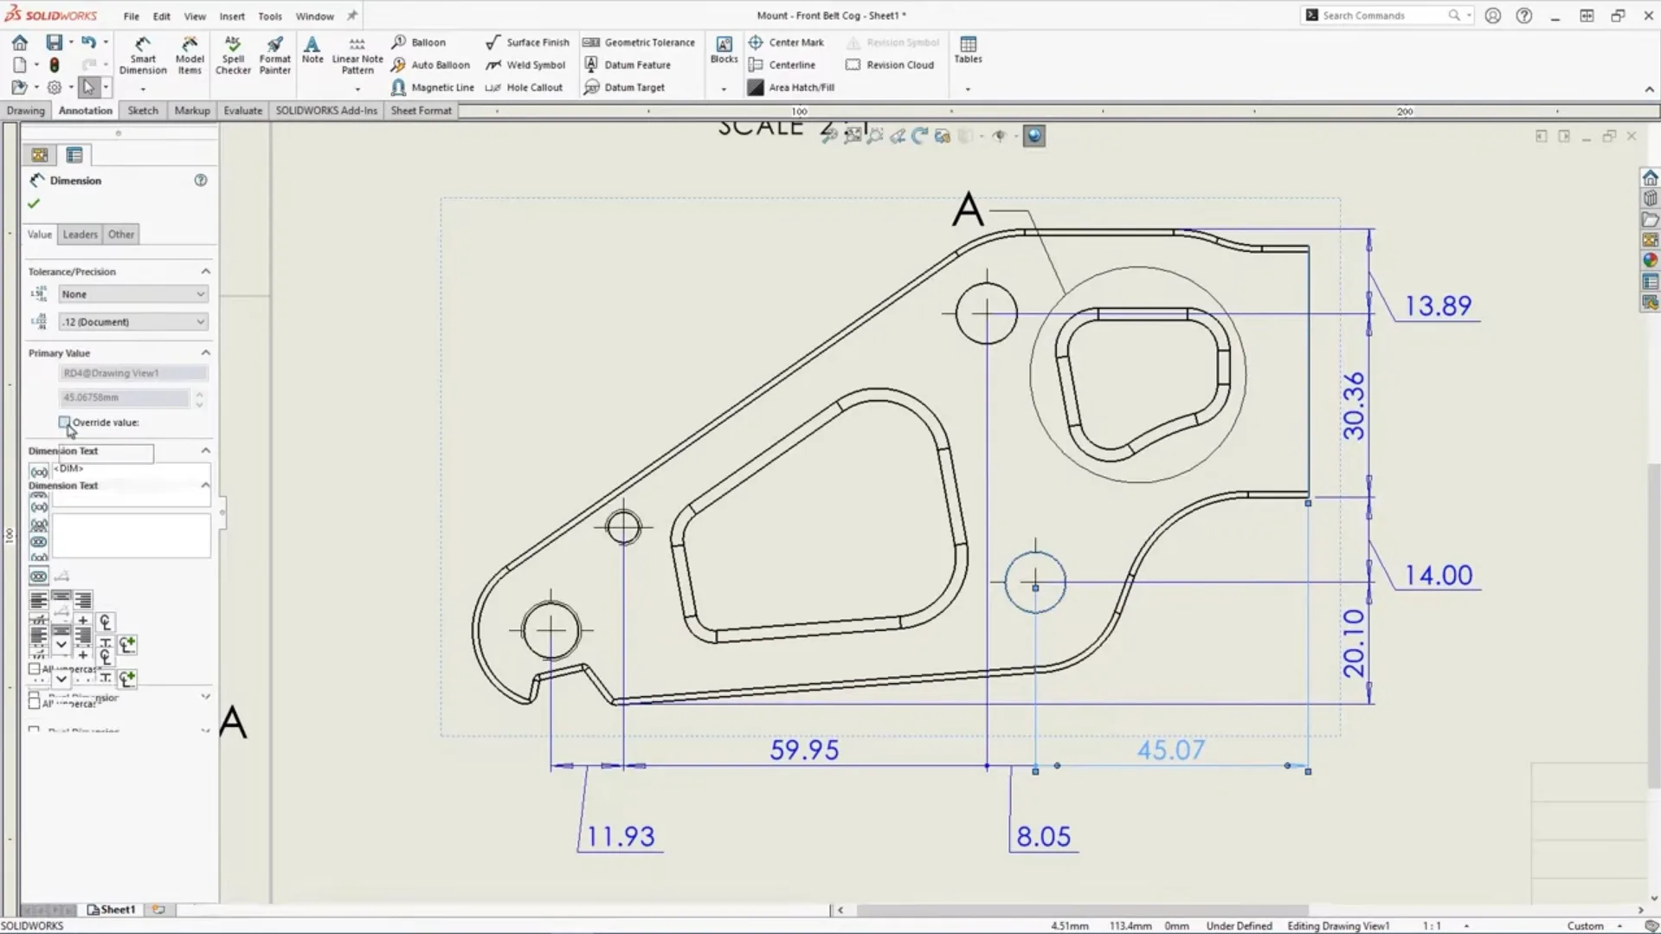Go to the SOLIDWORKS home icon in the toolbar
This screenshot has height=934, width=1661.
[x=20, y=42]
